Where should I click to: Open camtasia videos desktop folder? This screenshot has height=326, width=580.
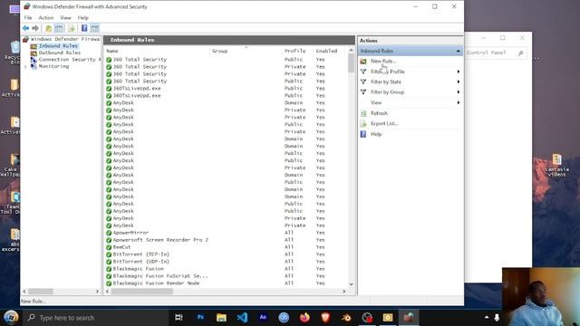(556, 166)
